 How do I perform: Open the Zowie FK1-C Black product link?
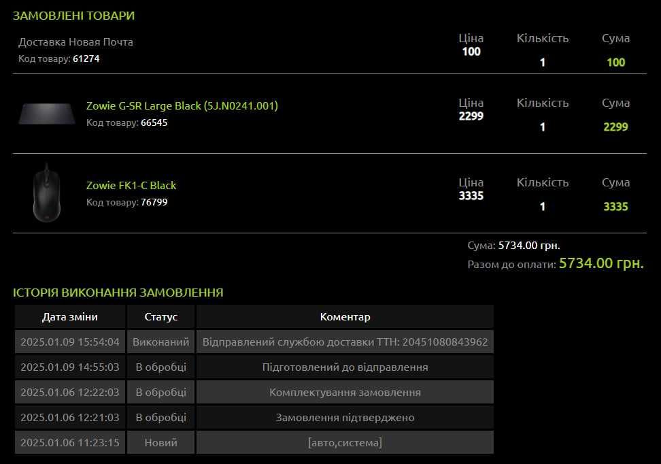[x=131, y=185]
